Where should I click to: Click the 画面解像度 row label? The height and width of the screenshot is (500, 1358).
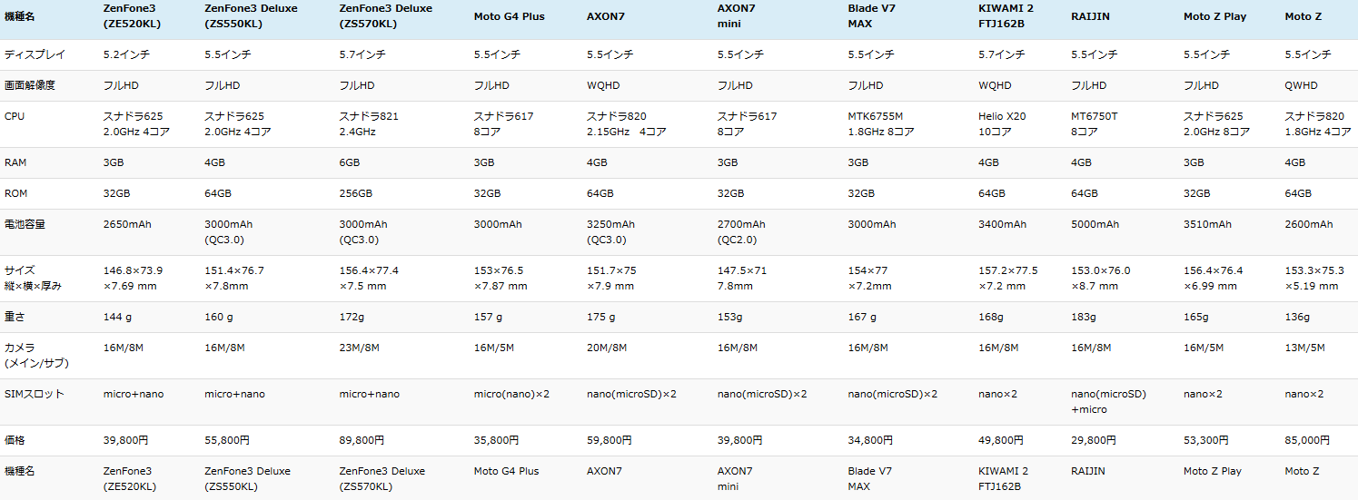30,85
